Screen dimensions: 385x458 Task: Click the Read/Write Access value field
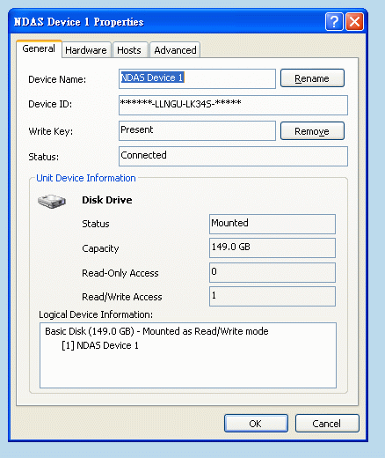point(272,296)
